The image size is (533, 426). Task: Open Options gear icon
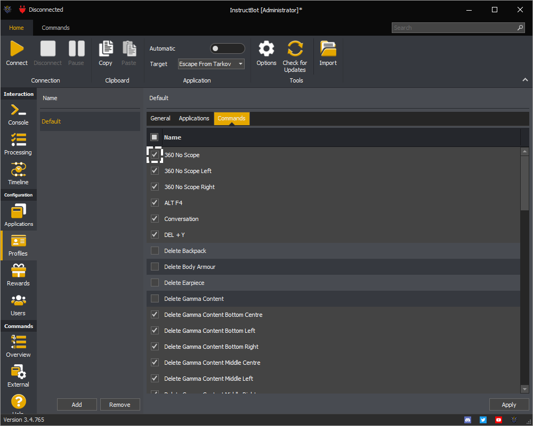266,48
